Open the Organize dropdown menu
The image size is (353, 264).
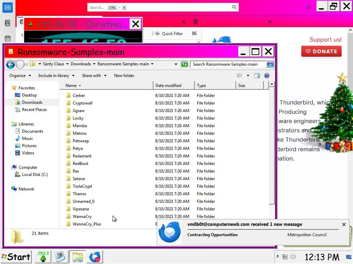point(20,76)
